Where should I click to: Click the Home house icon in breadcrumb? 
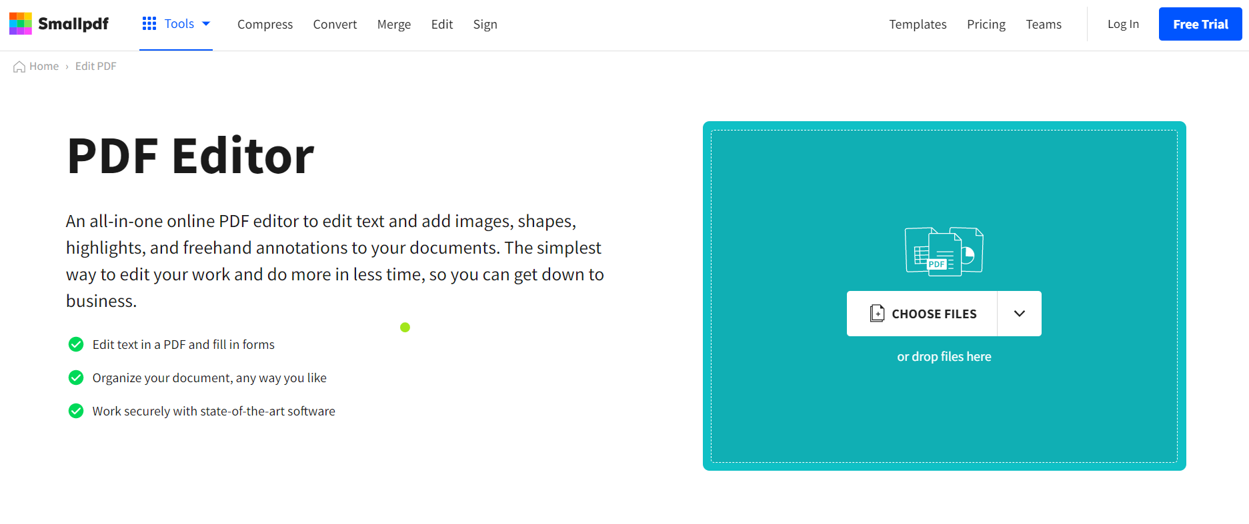click(19, 66)
